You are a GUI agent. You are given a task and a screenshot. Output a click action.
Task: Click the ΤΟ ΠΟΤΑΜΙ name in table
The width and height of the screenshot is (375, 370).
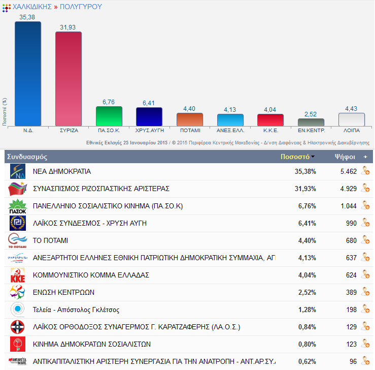pos(50,240)
